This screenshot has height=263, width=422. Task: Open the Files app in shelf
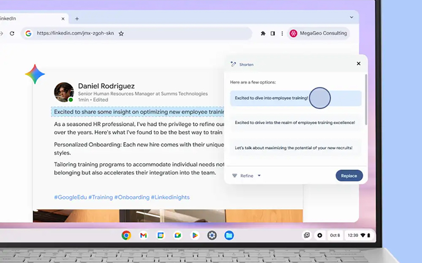[x=229, y=235]
